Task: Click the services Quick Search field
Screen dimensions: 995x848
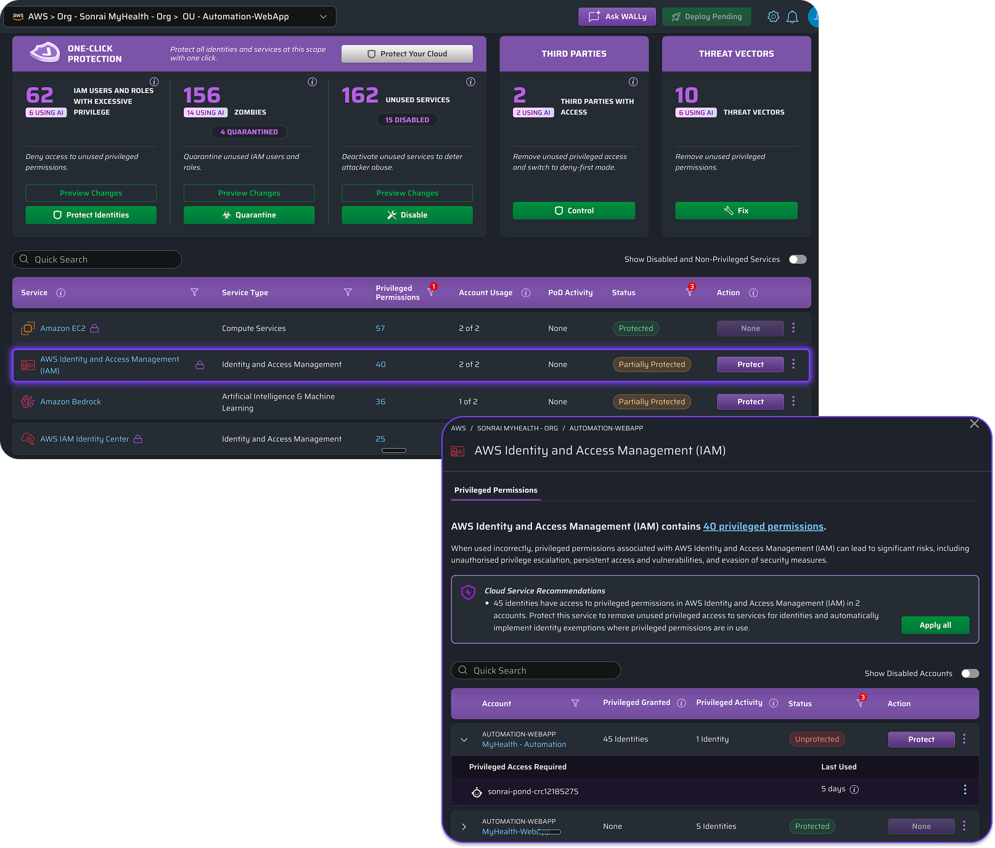Action: (97, 259)
